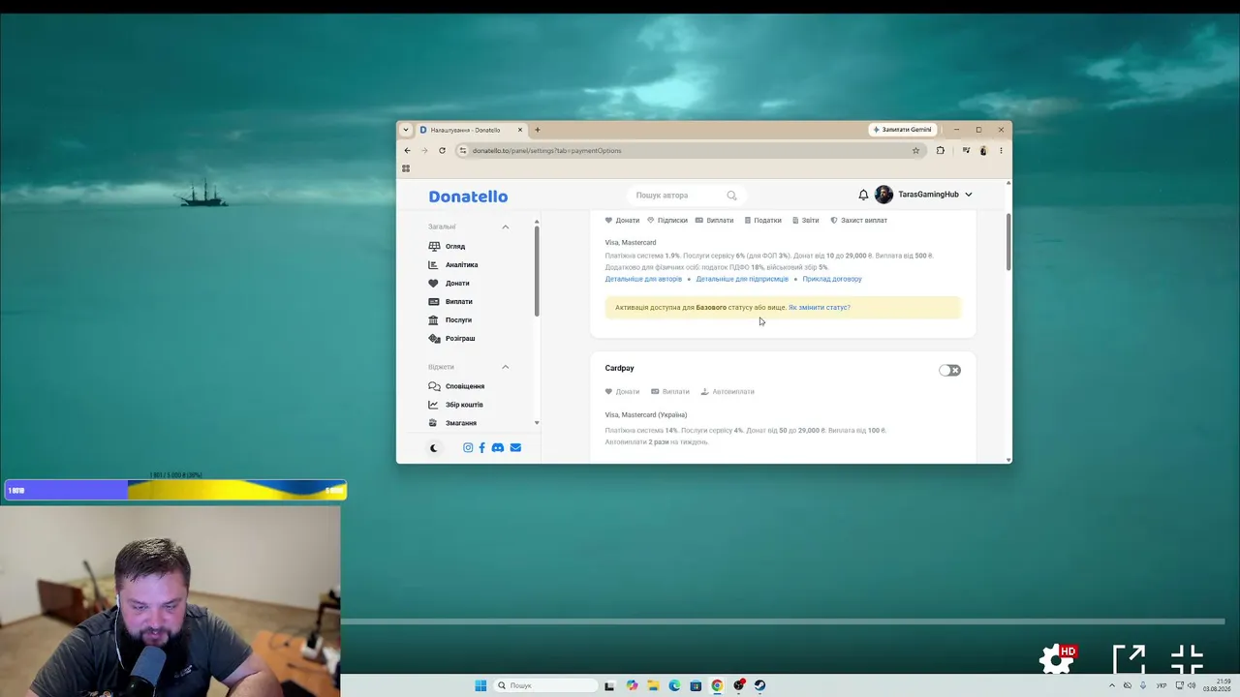Toggle the dark mode moon button
Image resolution: width=1240 pixels, height=697 pixels.
coord(433,447)
